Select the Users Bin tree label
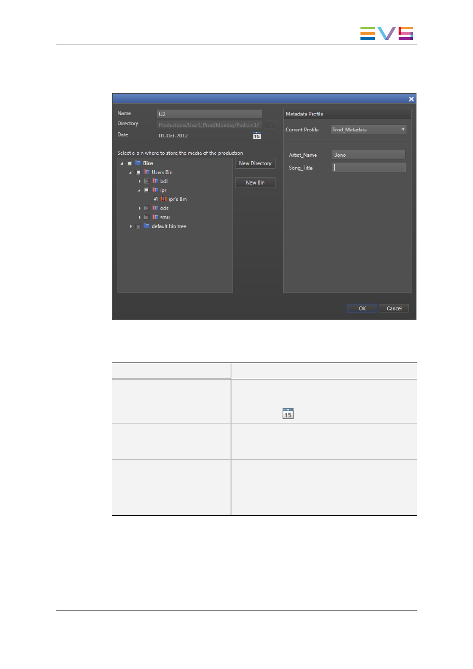Screen dimensions: 473x669 [162, 172]
